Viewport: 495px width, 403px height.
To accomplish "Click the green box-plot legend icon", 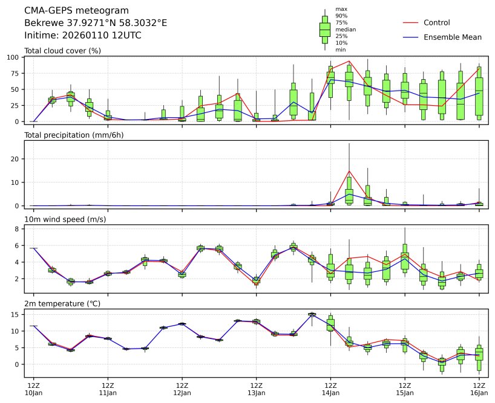I will coord(325,30).
